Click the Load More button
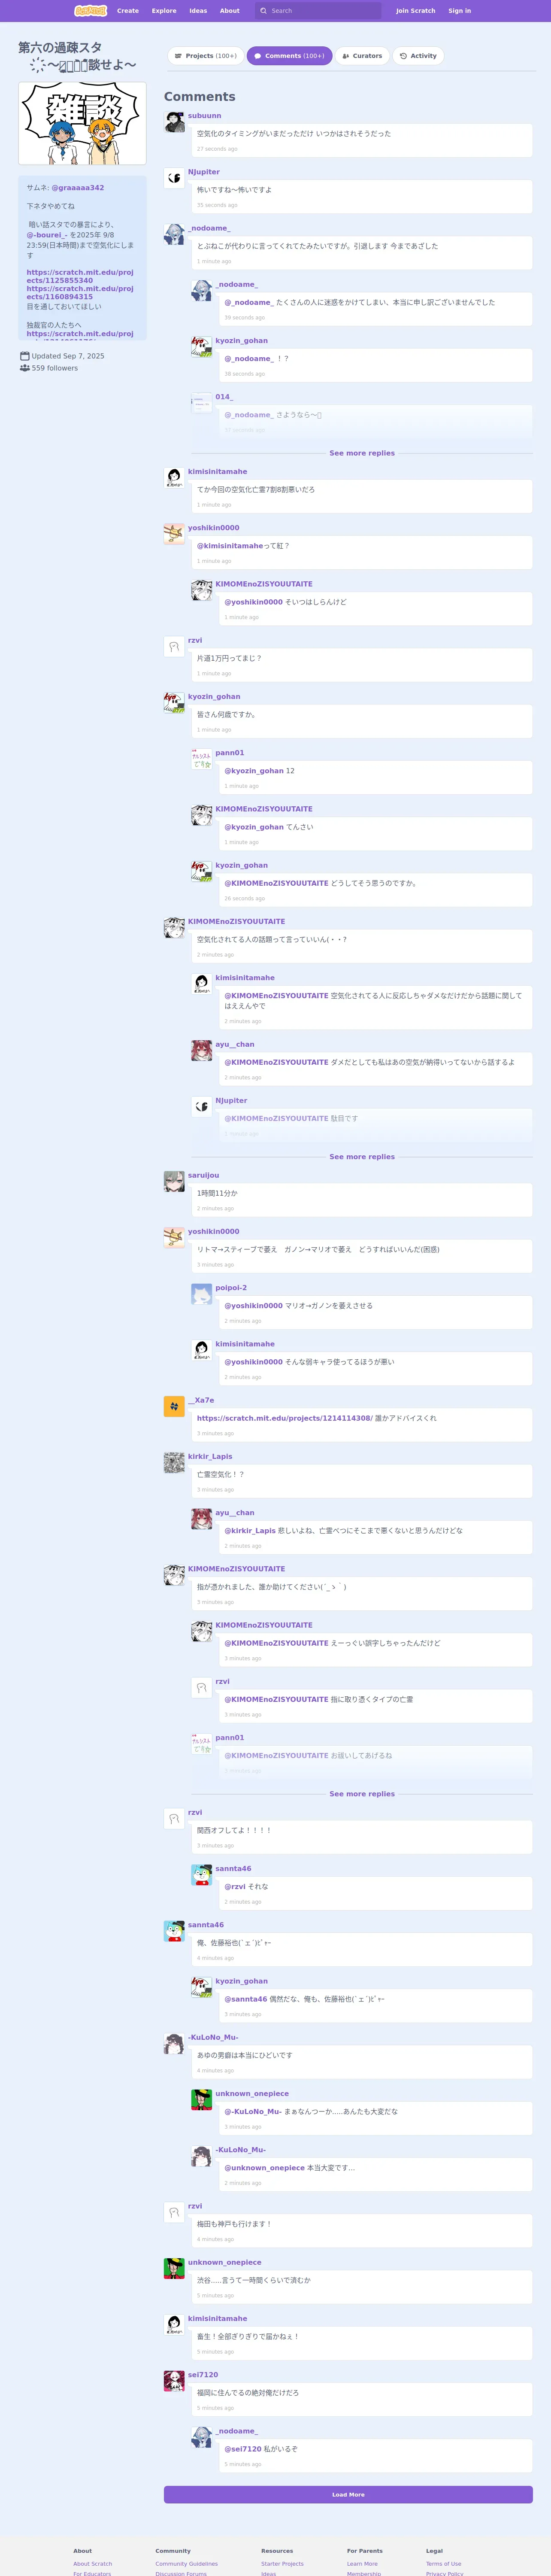Viewport: 551px width, 2576px height. click(x=348, y=2494)
